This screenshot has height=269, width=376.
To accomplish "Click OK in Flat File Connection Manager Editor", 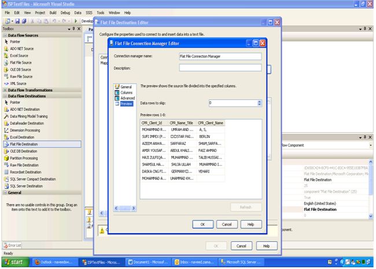I will point(202,224).
